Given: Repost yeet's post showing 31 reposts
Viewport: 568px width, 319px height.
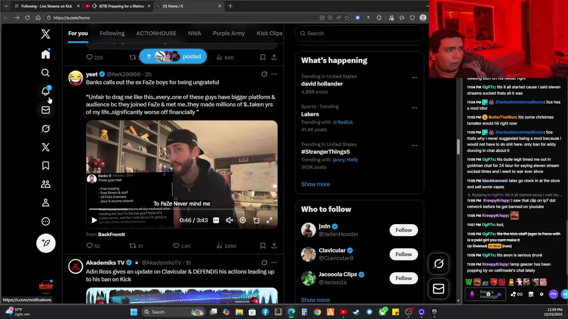Looking at the screenshot, I should (x=136, y=246).
